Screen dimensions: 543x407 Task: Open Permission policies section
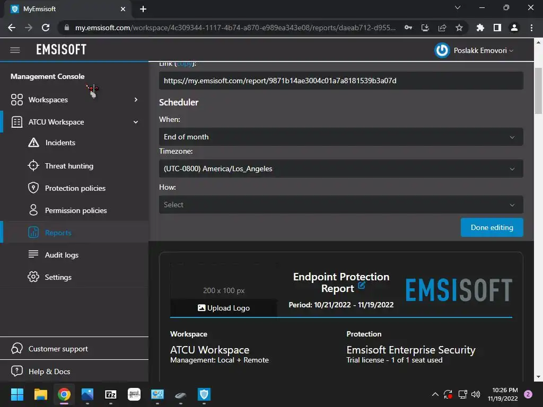point(76,210)
